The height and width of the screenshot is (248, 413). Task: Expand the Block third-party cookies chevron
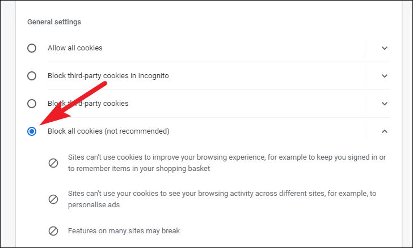(x=385, y=104)
